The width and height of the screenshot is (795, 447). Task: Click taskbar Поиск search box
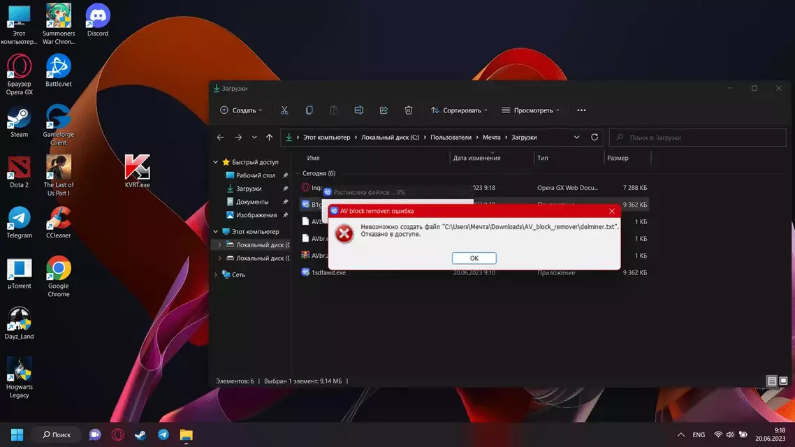point(57,435)
